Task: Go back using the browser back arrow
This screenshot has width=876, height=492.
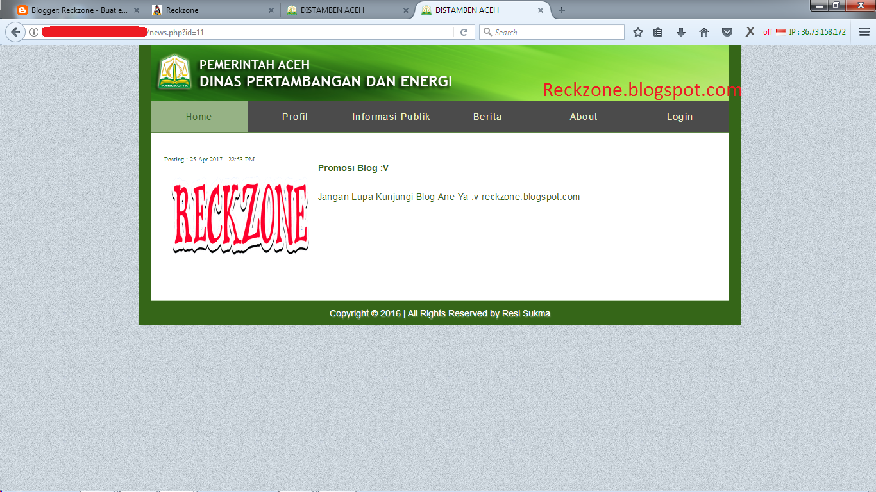Action: (x=15, y=32)
